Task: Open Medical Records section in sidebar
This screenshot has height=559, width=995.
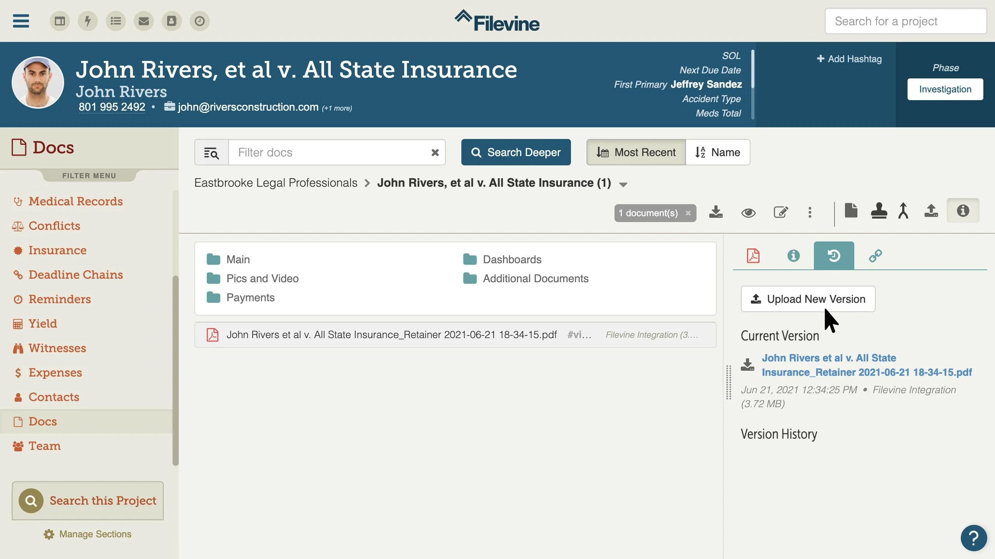Action: tap(75, 201)
